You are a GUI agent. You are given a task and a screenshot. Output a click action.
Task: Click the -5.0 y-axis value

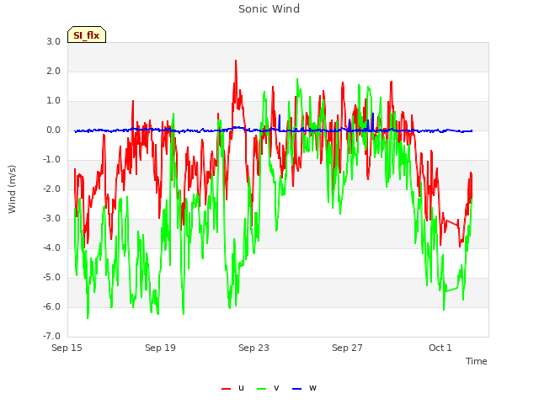point(52,278)
